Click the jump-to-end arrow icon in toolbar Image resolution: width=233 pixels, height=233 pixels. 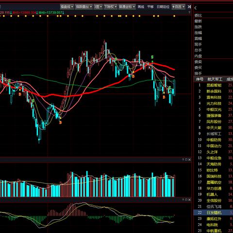pyautogui.click(x=189, y=7)
